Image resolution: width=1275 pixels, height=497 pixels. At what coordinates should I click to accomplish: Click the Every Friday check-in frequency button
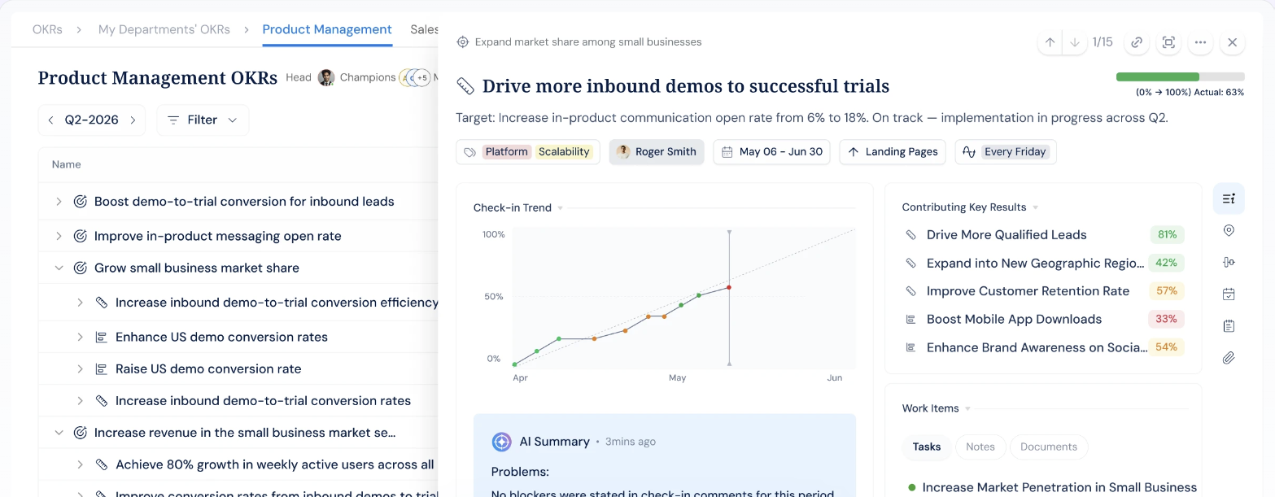click(x=1006, y=151)
